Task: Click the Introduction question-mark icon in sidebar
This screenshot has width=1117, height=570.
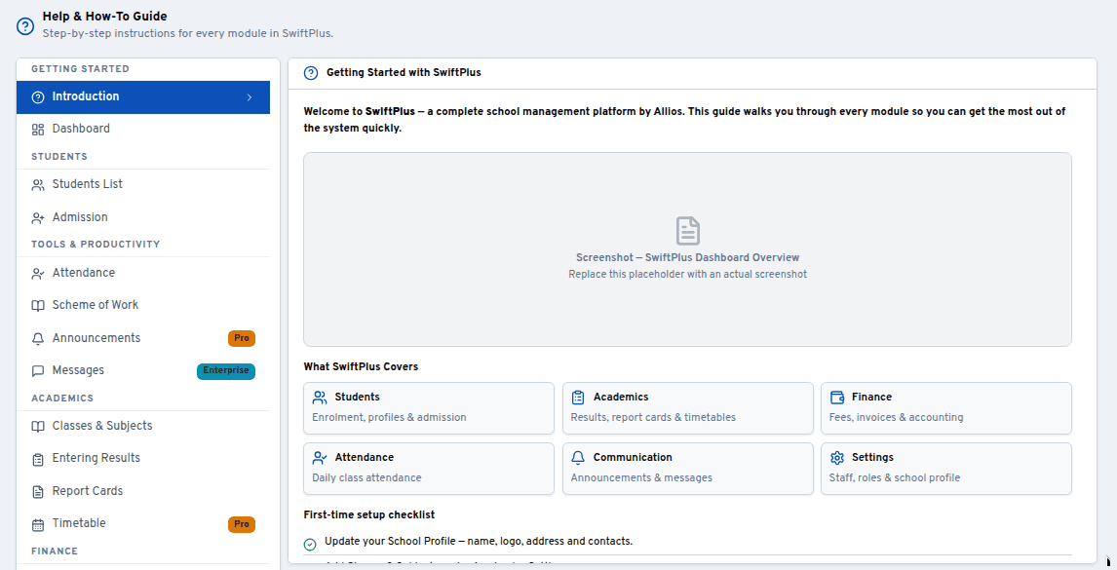Action: pos(38,97)
